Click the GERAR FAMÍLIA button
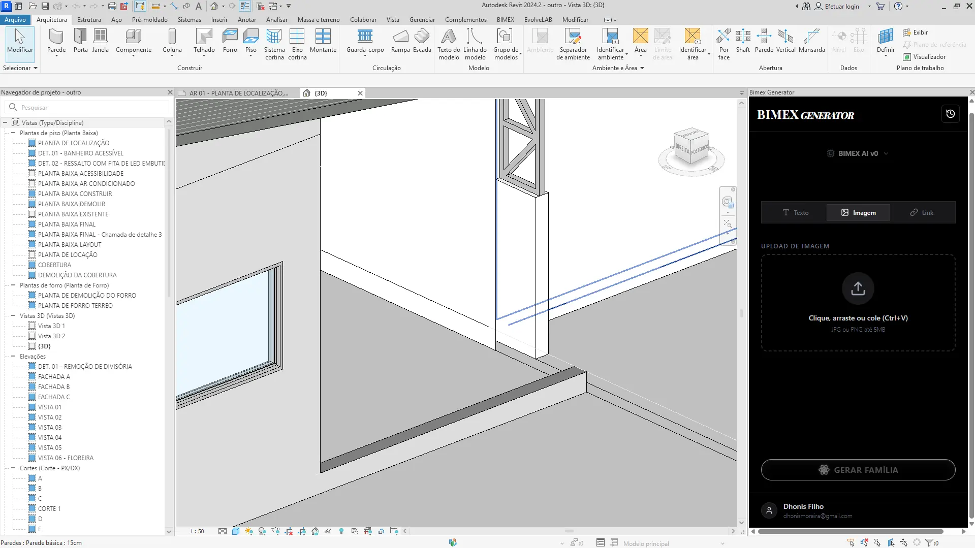975x548 pixels. [858, 470]
